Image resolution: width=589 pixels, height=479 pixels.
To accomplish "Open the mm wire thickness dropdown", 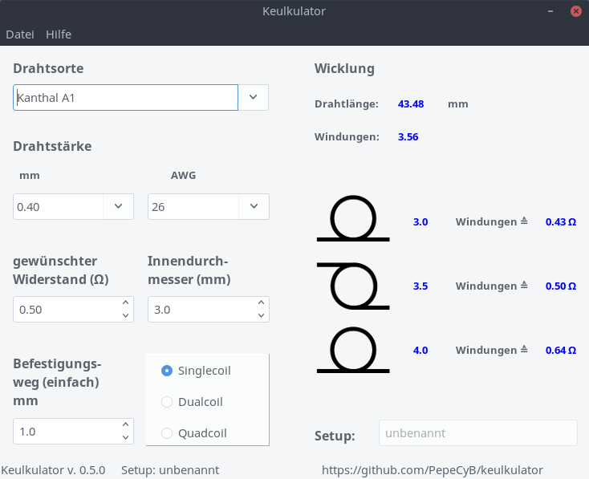I will point(118,207).
